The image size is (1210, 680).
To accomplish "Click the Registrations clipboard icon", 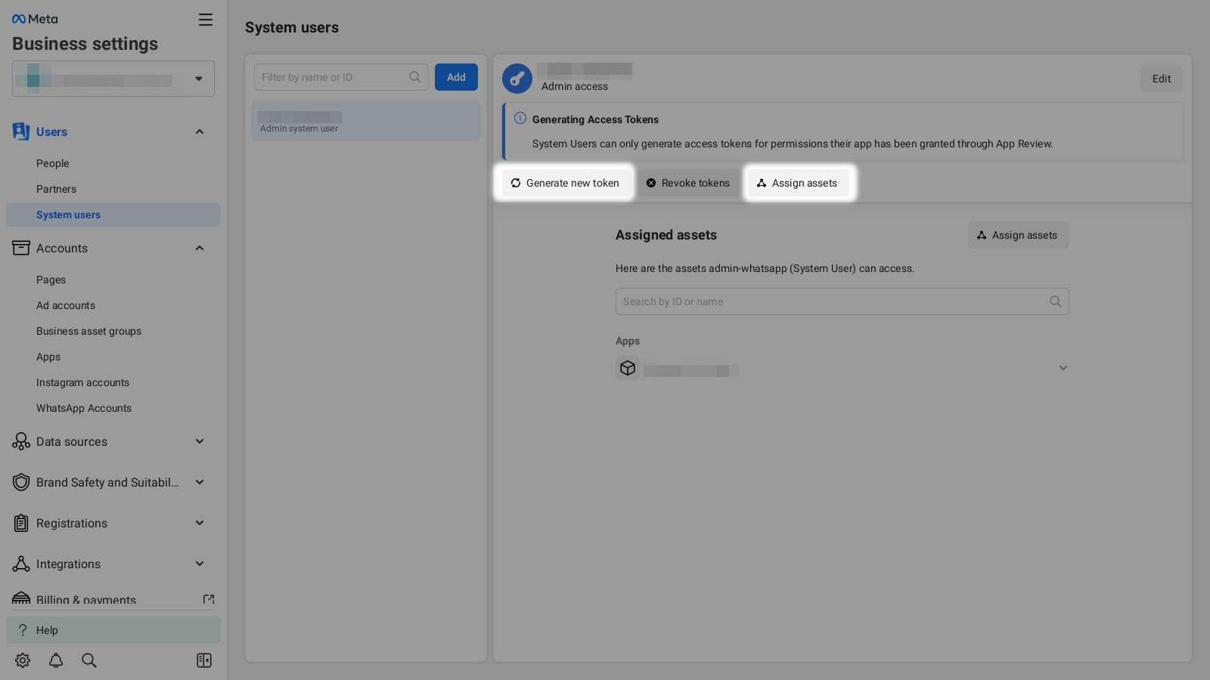I will [21, 523].
